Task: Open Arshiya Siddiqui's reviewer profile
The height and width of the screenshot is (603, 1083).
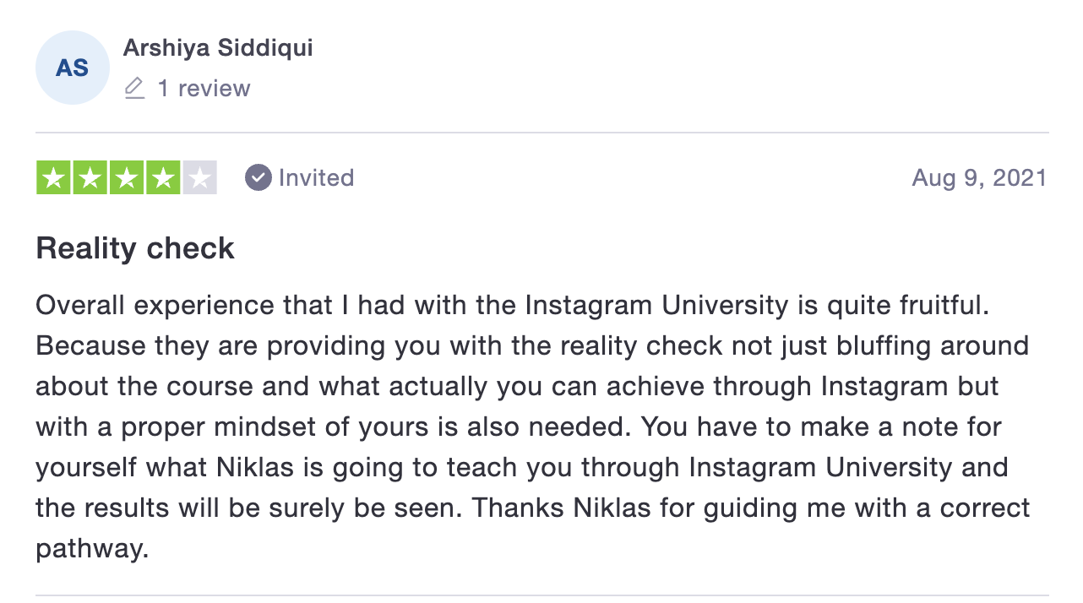Action: 218,48
